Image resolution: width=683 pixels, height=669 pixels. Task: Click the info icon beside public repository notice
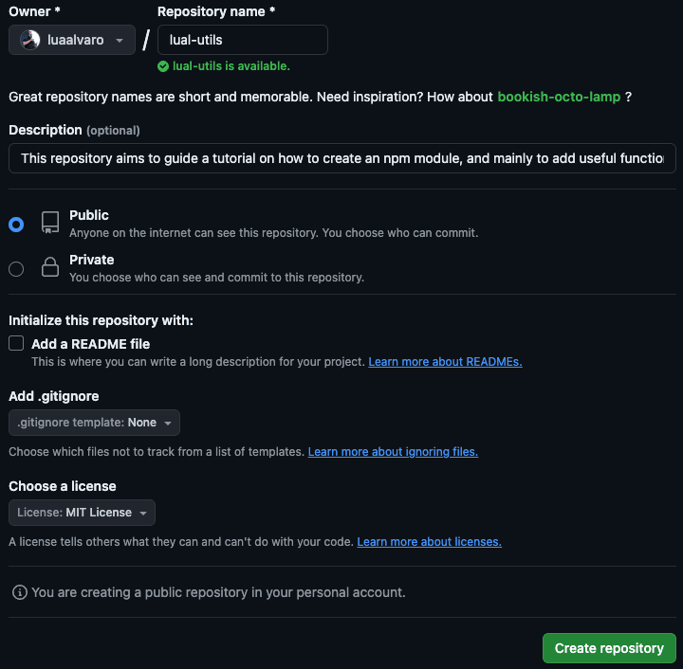point(19,592)
